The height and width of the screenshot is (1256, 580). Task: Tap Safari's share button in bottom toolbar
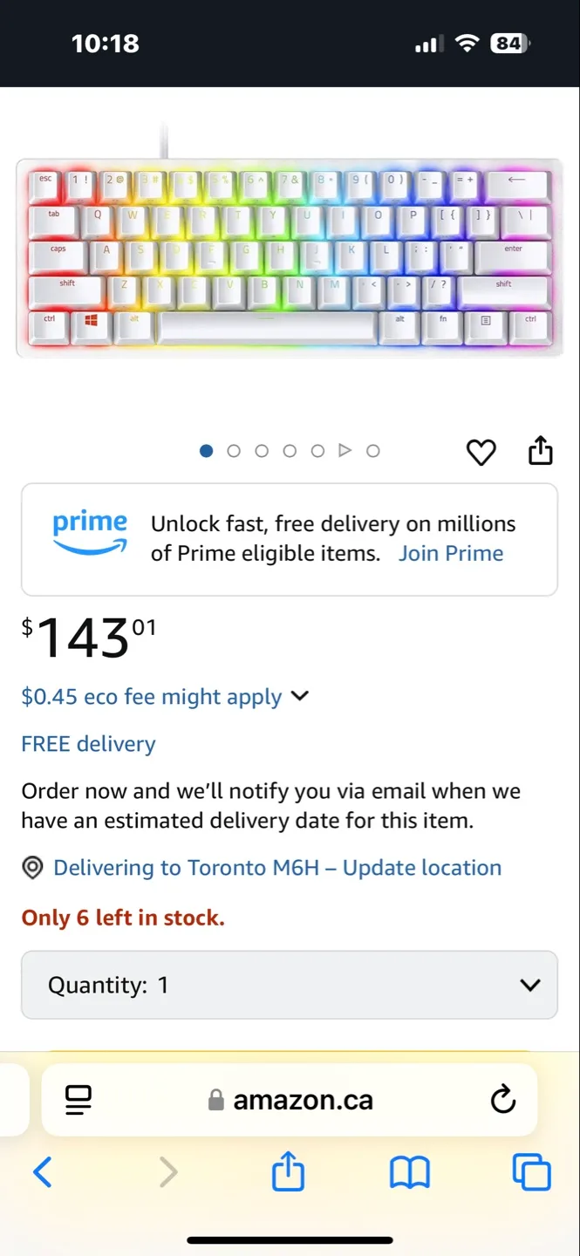pos(288,1171)
